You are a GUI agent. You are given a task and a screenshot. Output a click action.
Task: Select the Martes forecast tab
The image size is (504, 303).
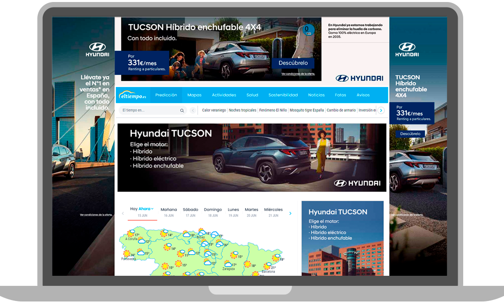click(x=251, y=212)
